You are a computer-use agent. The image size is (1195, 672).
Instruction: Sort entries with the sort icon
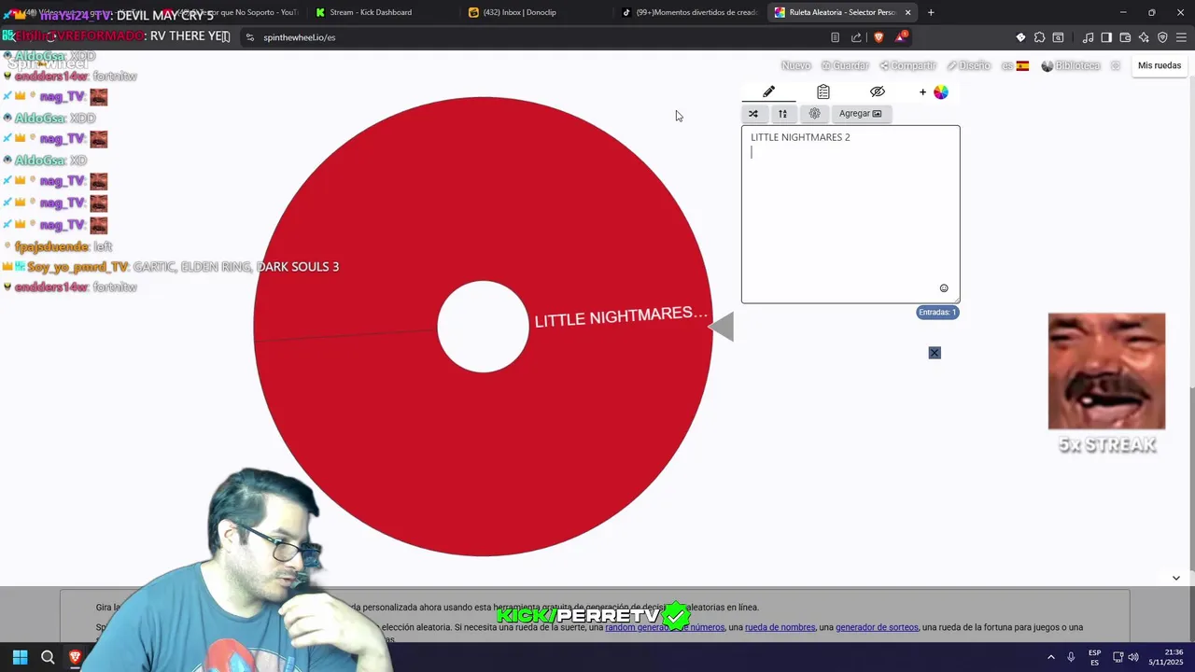point(782,114)
